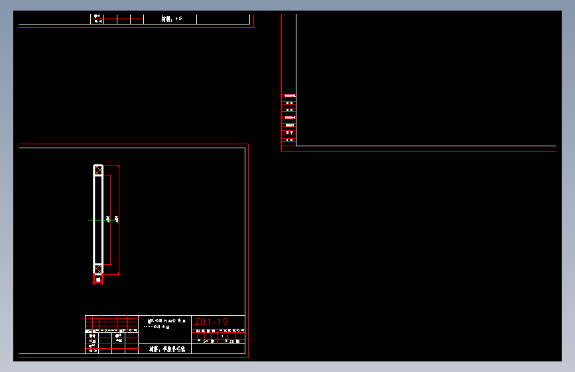Select the material note in the title block's bottom row
The height and width of the screenshot is (372, 575).
(167, 349)
